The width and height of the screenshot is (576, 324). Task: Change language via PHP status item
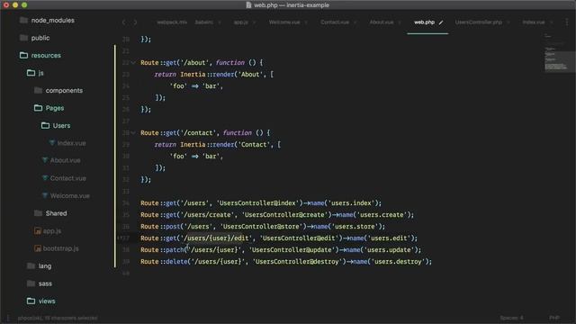coord(554,318)
